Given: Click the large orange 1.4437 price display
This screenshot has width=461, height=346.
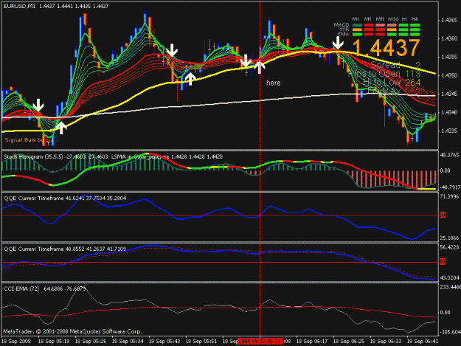Looking at the screenshot, I should (386, 48).
